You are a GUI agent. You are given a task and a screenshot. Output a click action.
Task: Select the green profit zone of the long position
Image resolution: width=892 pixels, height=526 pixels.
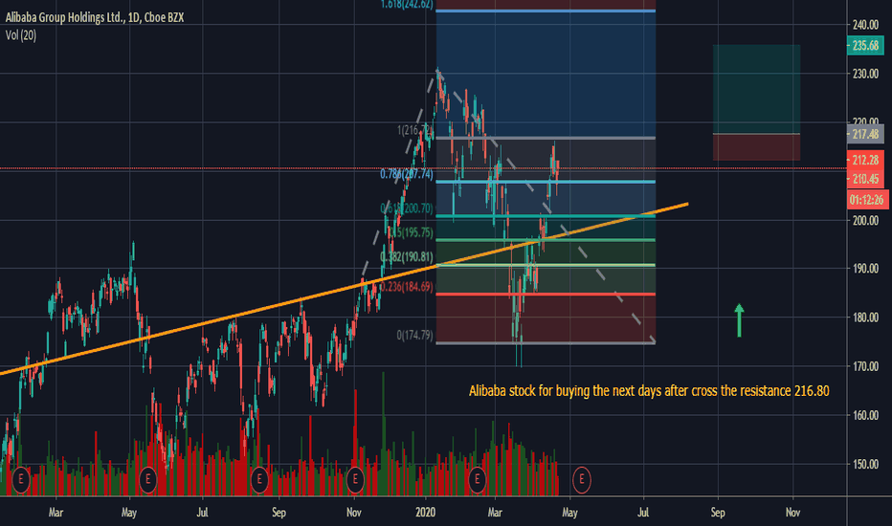point(757,89)
